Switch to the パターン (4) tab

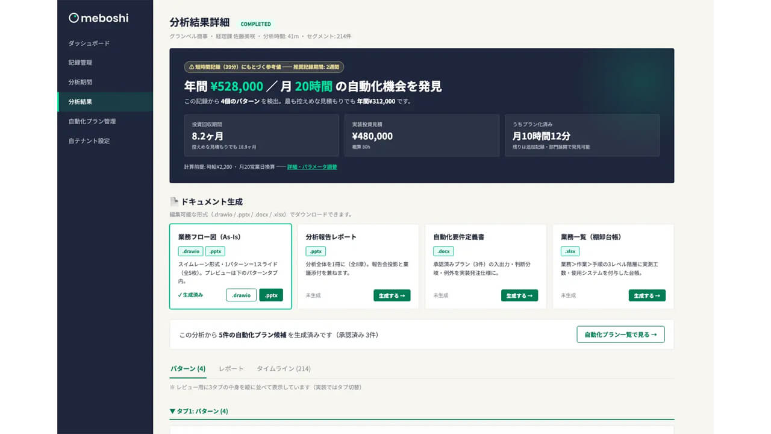[188, 368]
